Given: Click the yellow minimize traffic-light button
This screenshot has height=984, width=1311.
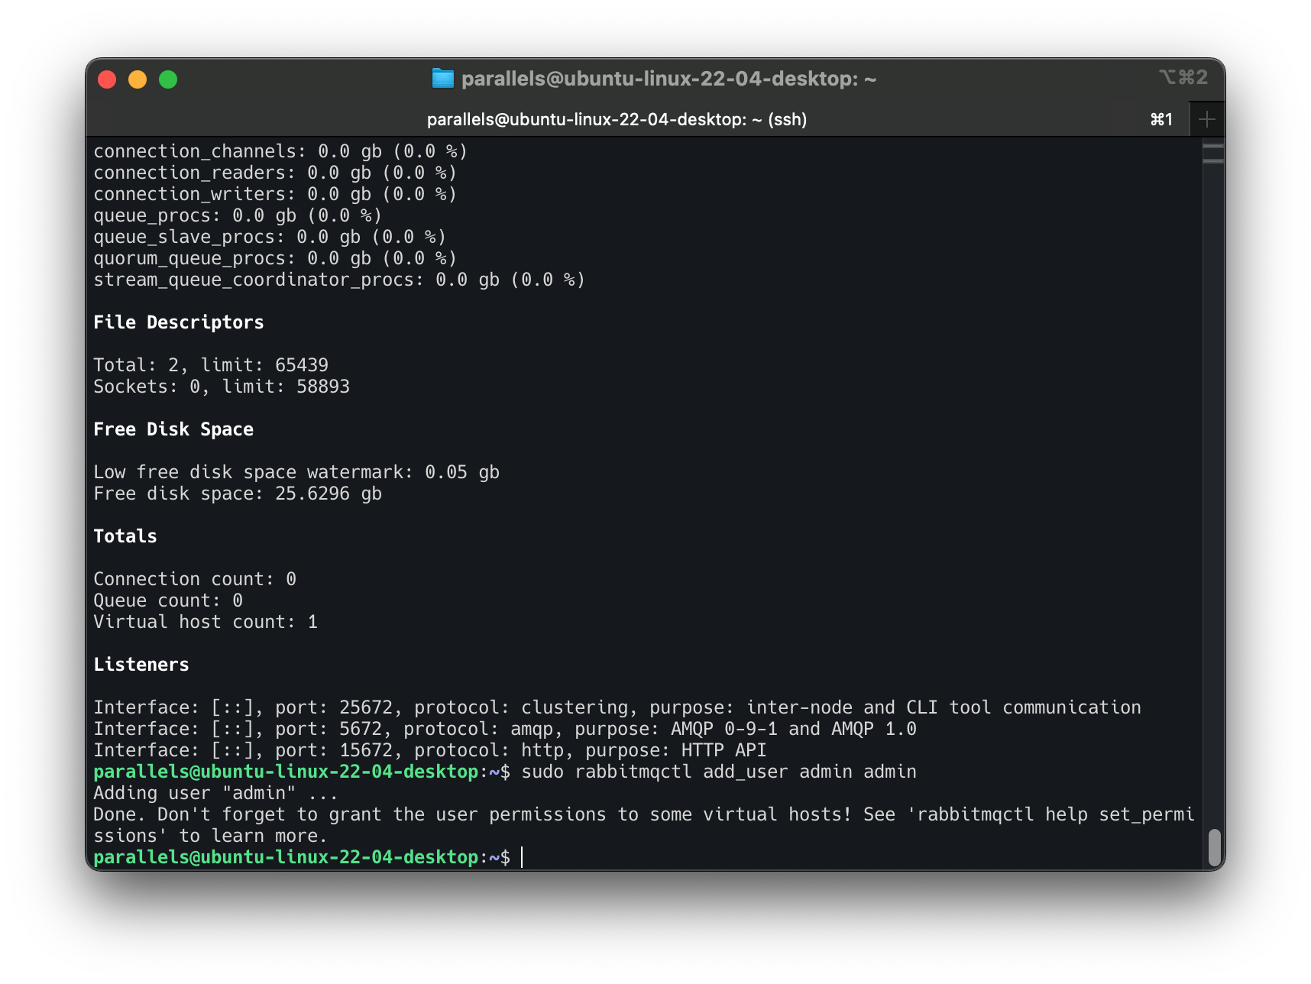Looking at the screenshot, I should [x=138, y=79].
